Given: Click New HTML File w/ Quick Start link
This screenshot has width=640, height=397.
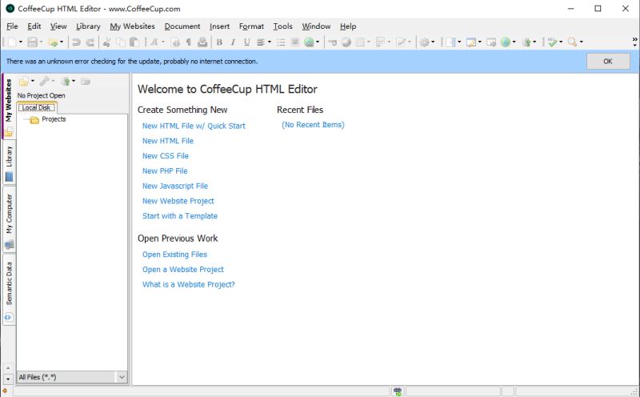Looking at the screenshot, I should point(194,126).
